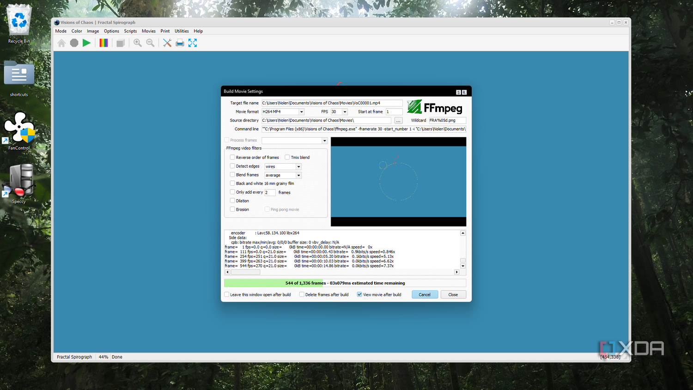
Task: Tick the Dilation checkbox
Action: point(232,201)
